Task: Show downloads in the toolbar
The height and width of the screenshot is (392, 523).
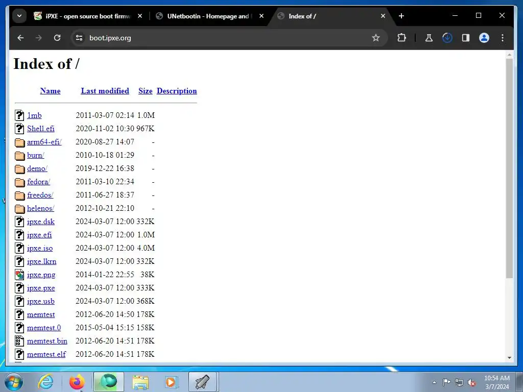Action: 447,38
